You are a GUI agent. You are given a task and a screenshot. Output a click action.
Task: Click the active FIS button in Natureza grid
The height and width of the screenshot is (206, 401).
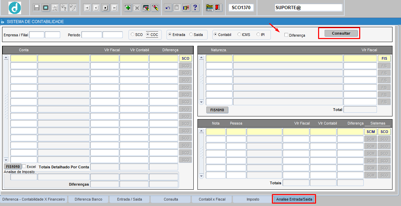(384, 58)
